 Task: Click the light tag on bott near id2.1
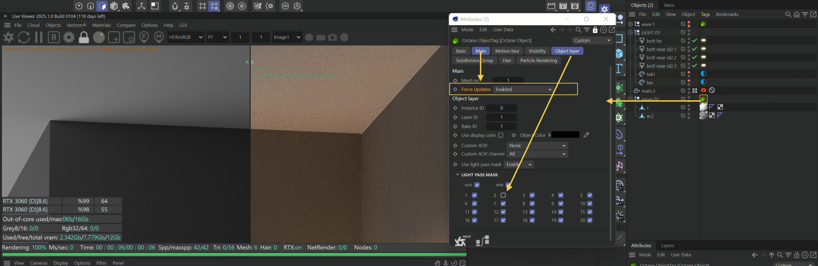pyautogui.click(x=704, y=49)
